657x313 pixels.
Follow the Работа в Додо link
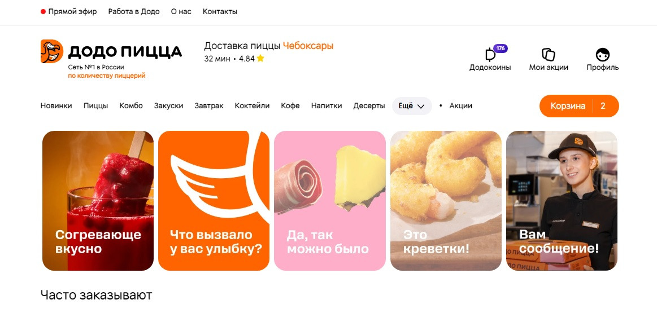tap(134, 12)
